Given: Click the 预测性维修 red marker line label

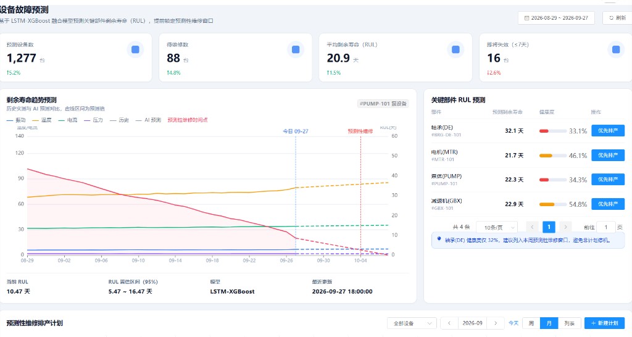Looking at the screenshot, I should 360,131.
